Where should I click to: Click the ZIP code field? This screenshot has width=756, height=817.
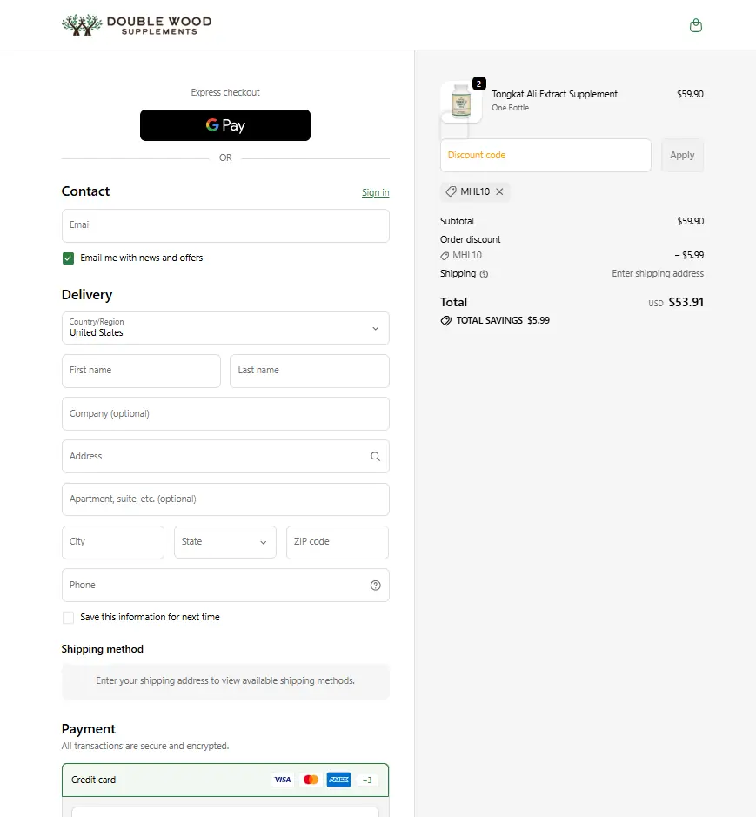click(337, 542)
